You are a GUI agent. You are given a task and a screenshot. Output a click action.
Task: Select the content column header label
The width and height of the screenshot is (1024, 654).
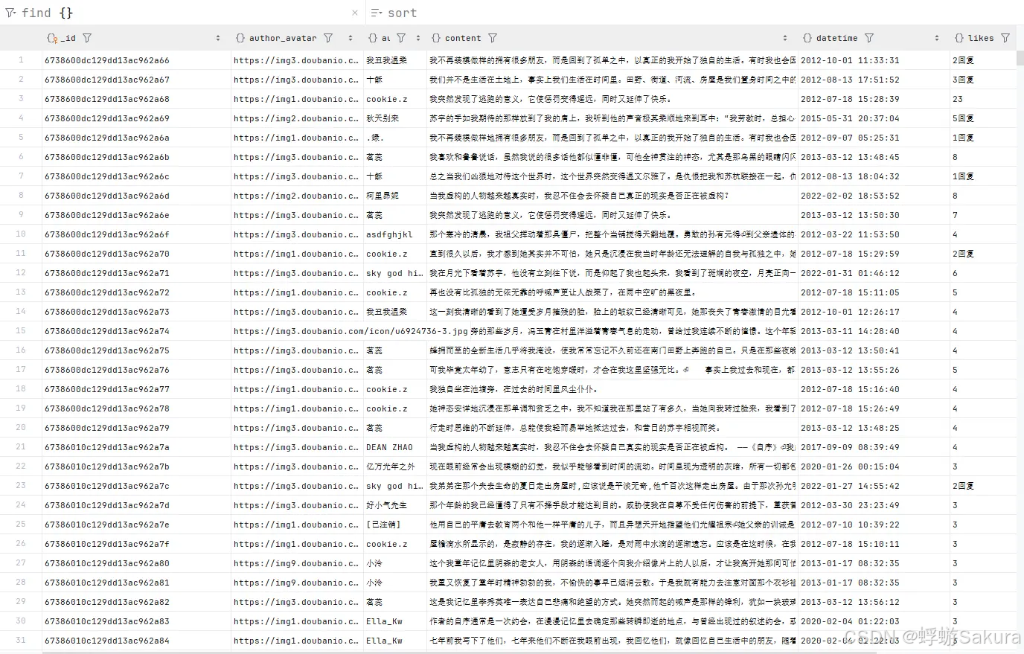pos(463,38)
